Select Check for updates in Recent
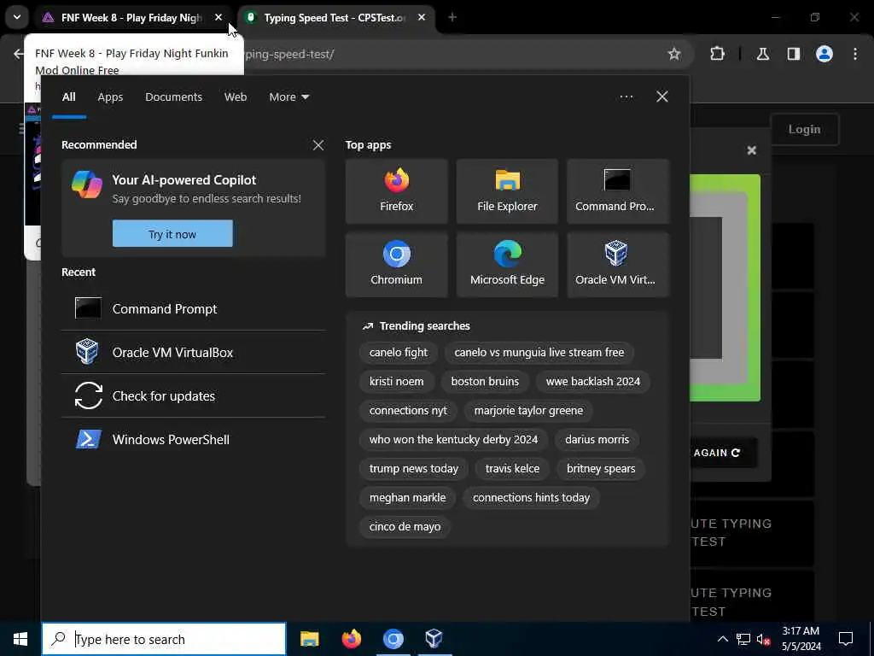Screen dimensions: 874x656 194,395
